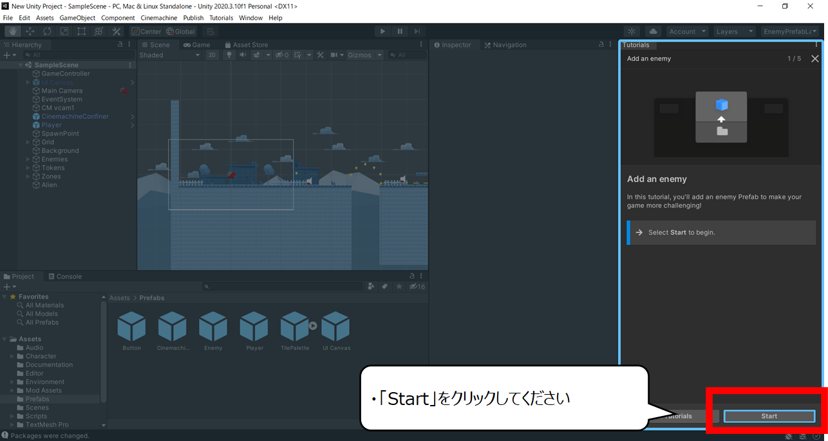Click the Play button
Viewport: 828px width, 441px height.
pyautogui.click(x=383, y=31)
